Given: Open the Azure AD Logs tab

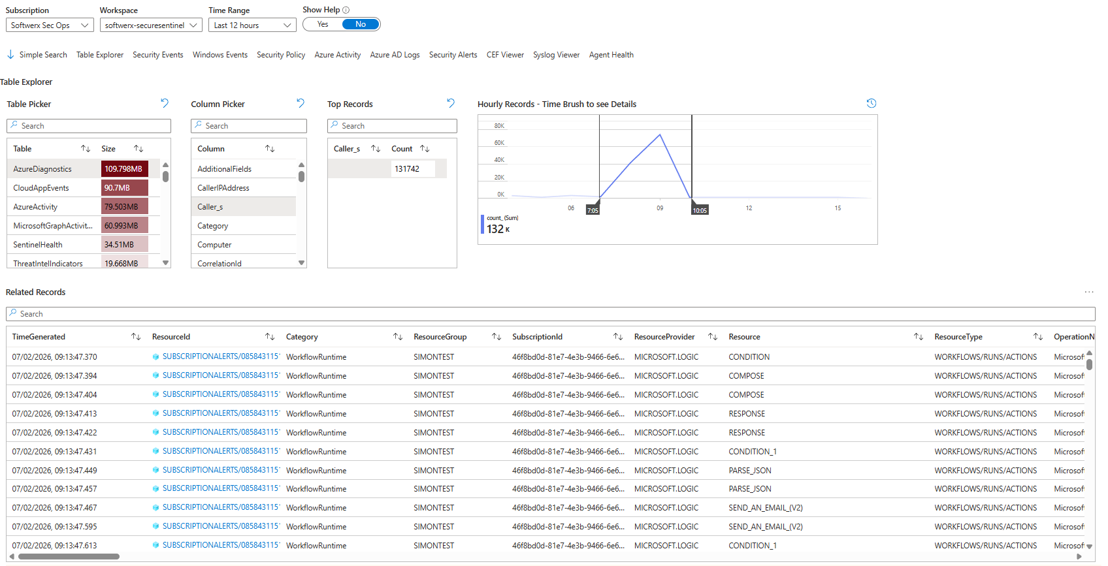Looking at the screenshot, I should point(395,55).
